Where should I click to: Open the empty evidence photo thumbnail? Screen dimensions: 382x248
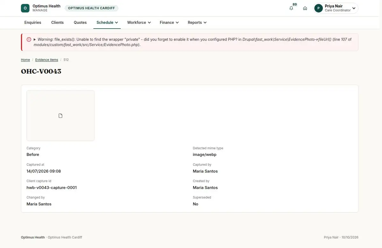60,116
